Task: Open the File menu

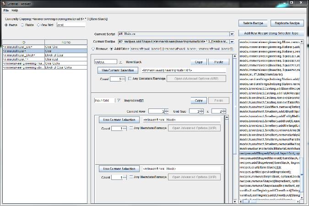Action: tap(6, 10)
